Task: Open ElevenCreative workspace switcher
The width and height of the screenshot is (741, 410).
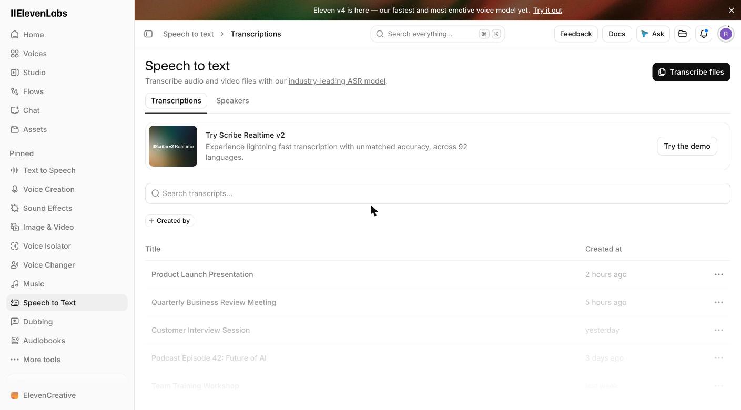Action: (x=67, y=395)
